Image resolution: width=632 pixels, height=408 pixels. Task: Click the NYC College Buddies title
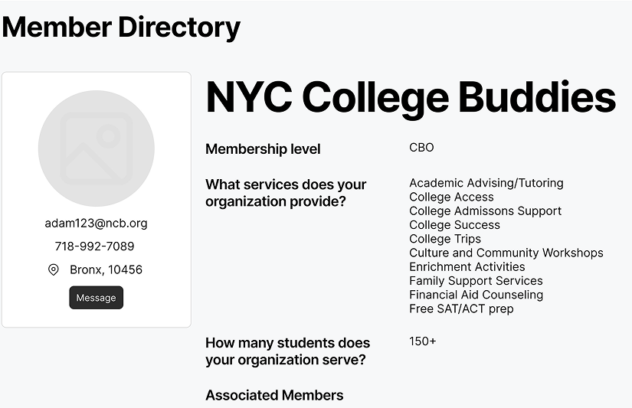[x=411, y=97]
